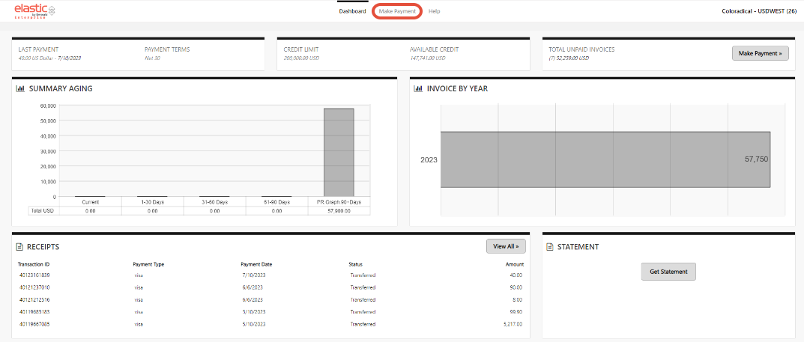Click the Get Statement button
Screen dimensions: 804x342
pyautogui.click(x=668, y=272)
